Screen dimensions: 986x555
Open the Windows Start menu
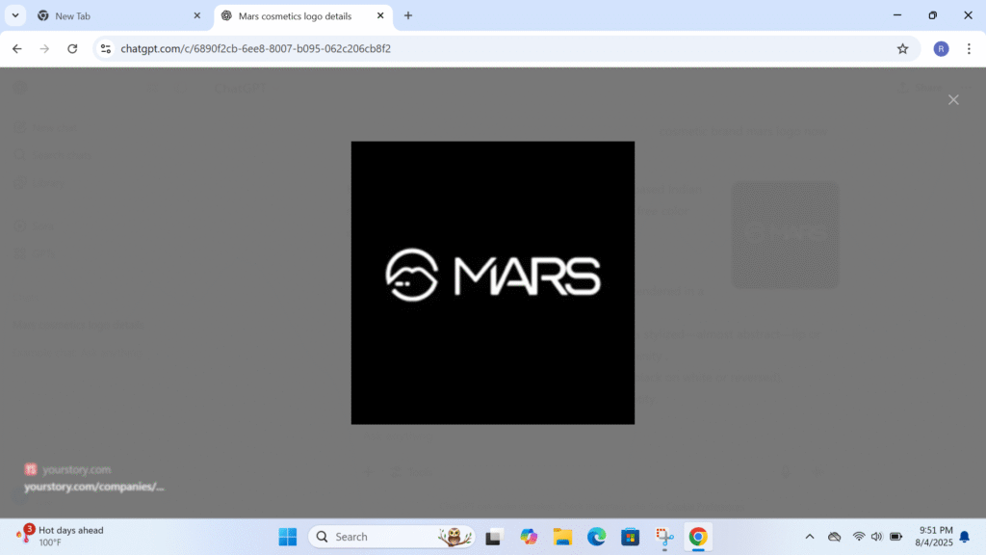click(287, 537)
